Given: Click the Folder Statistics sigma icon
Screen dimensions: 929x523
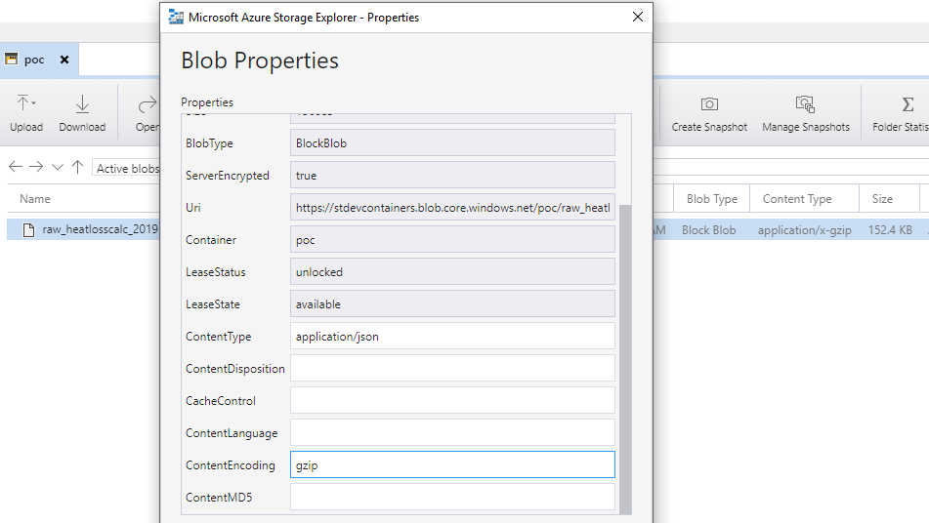Looking at the screenshot, I should coord(908,104).
